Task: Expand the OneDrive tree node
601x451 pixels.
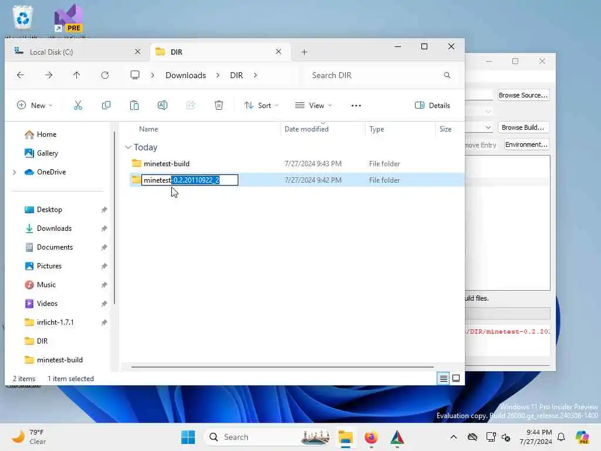Action: pos(15,172)
